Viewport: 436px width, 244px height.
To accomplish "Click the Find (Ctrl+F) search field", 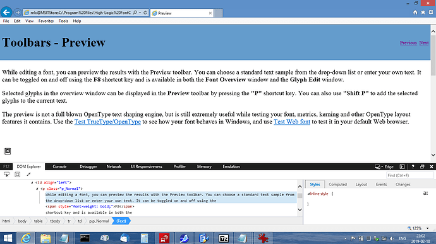I will [x=409, y=175].
